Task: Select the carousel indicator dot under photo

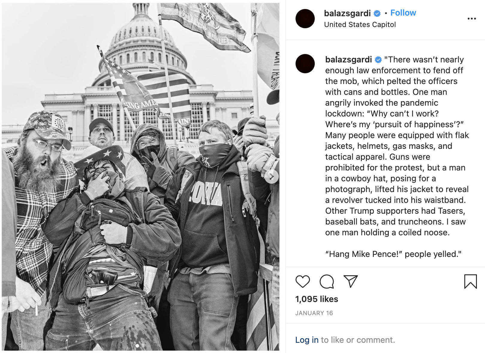Action: click(x=137, y=346)
